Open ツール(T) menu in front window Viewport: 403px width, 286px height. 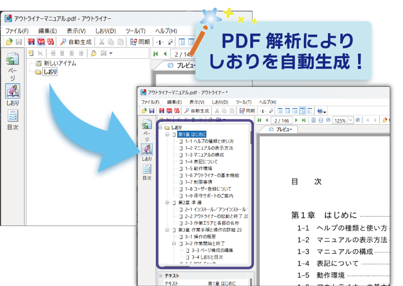click(244, 102)
